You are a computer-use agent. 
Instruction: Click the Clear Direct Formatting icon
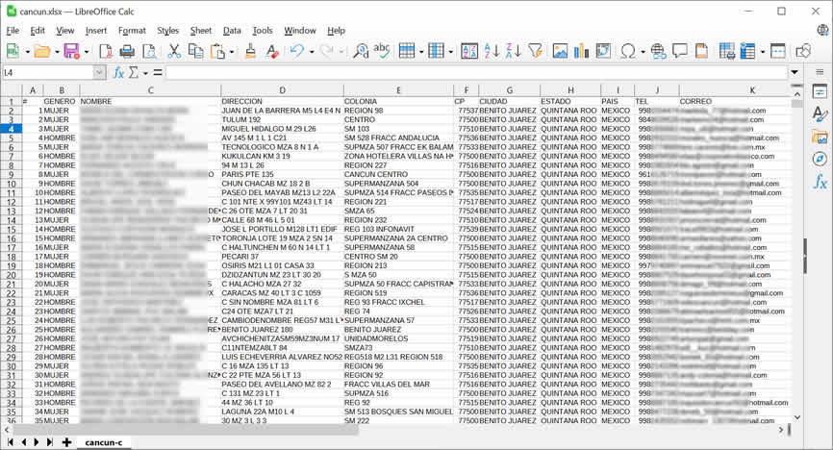coord(272,51)
